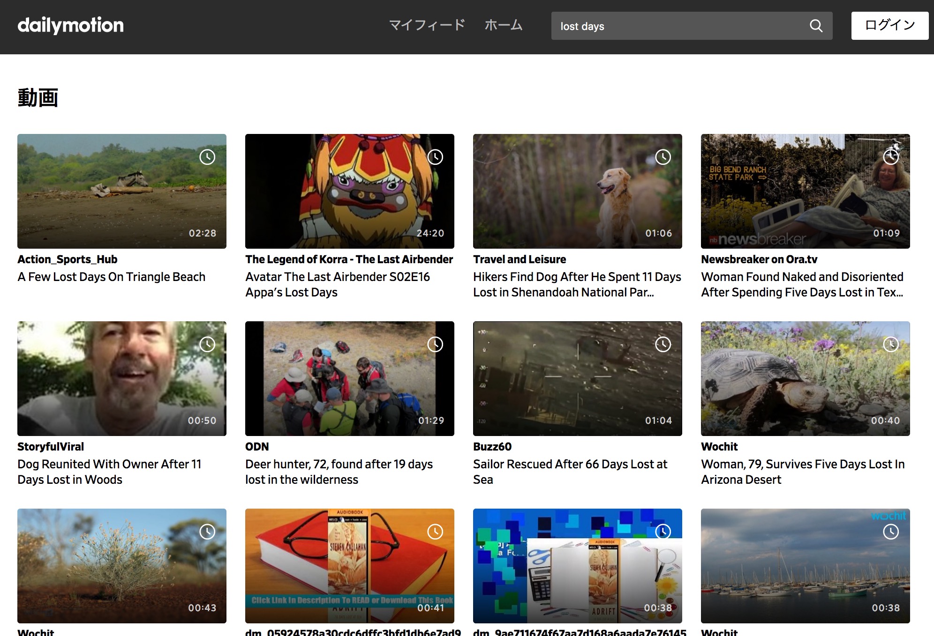Viewport: 934px width, 636px height.
Task: Click watch later clock on Deer hunter video
Action: click(435, 344)
